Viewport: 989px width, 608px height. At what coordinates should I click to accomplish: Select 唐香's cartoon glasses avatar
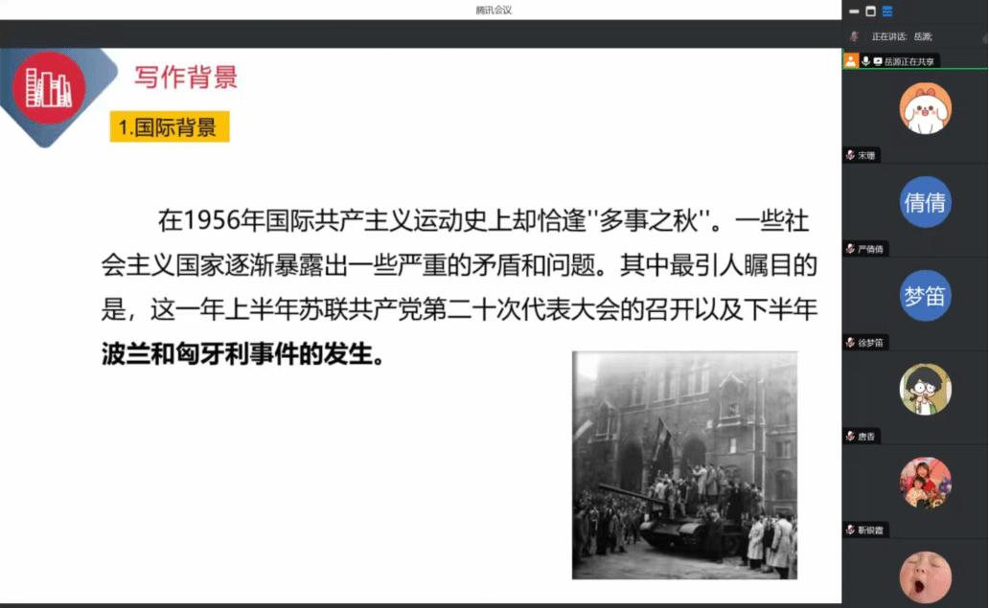[925, 389]
